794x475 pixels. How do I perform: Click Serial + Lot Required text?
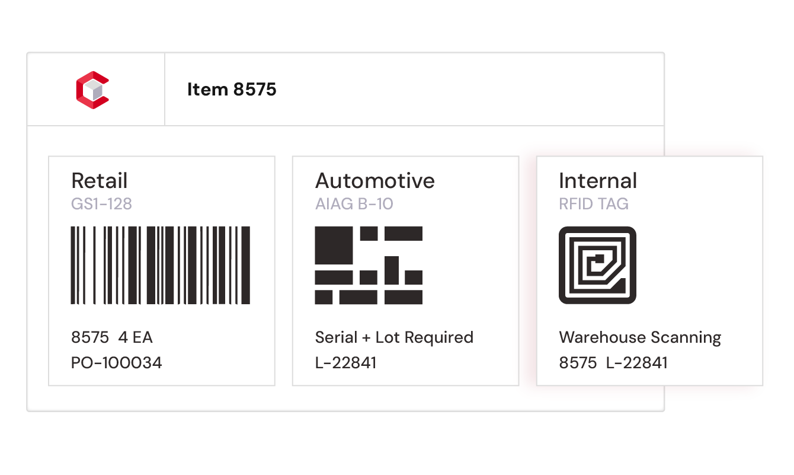coord(394,337)
